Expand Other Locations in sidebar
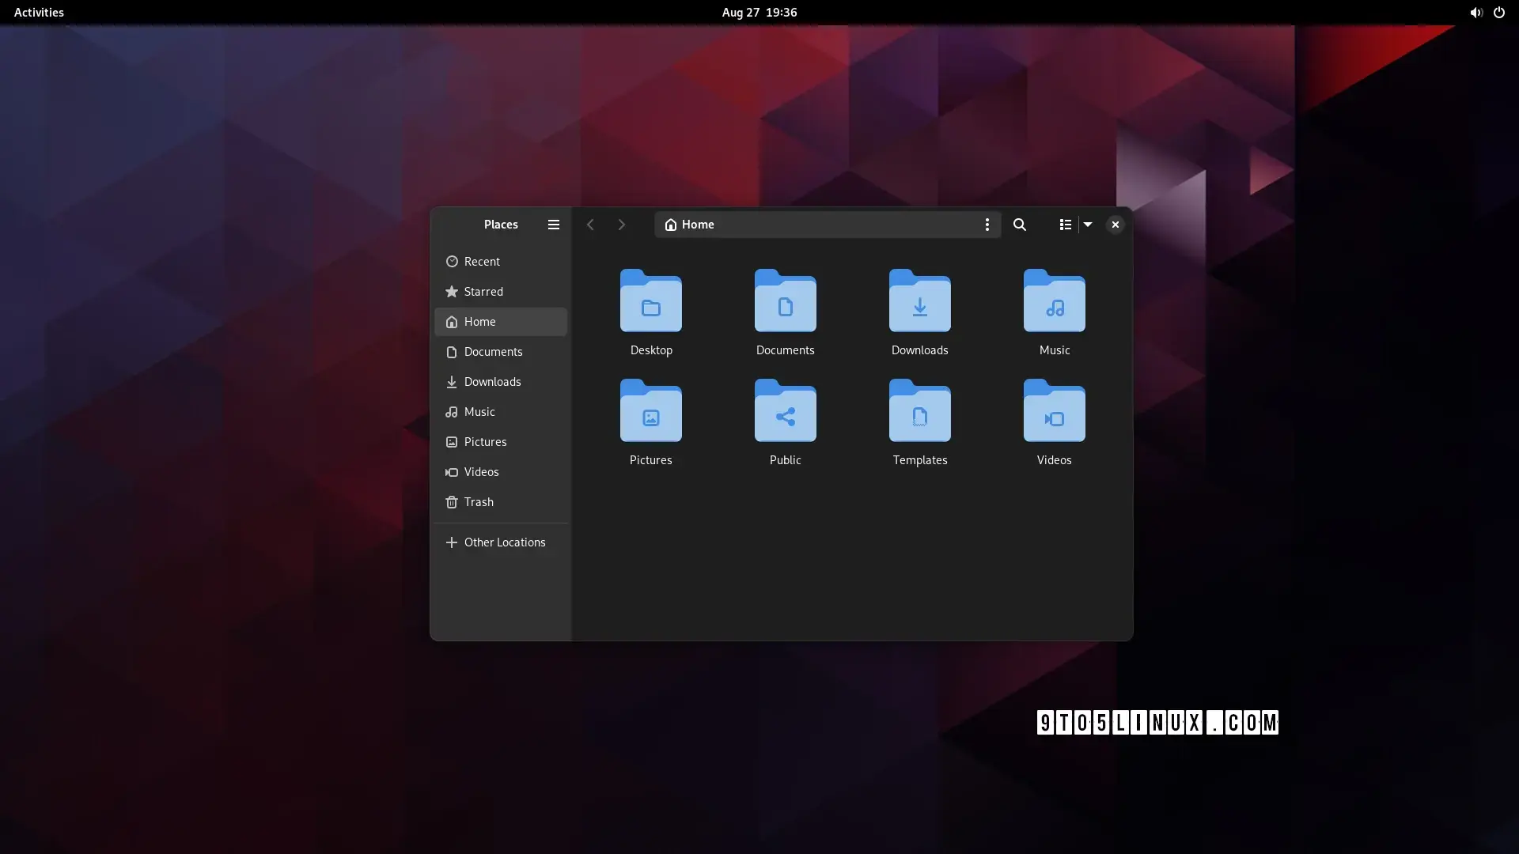Viewport: 1519px width, 854px height. point(504,542)
